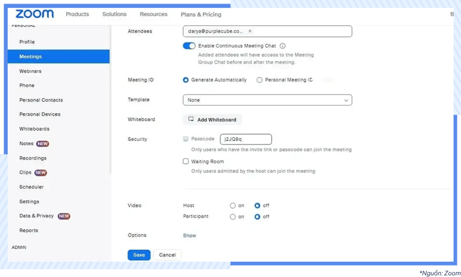461x277 pixels.
Task: Select Generate Automatically meeting ID
Action: [x=186, y=80]
